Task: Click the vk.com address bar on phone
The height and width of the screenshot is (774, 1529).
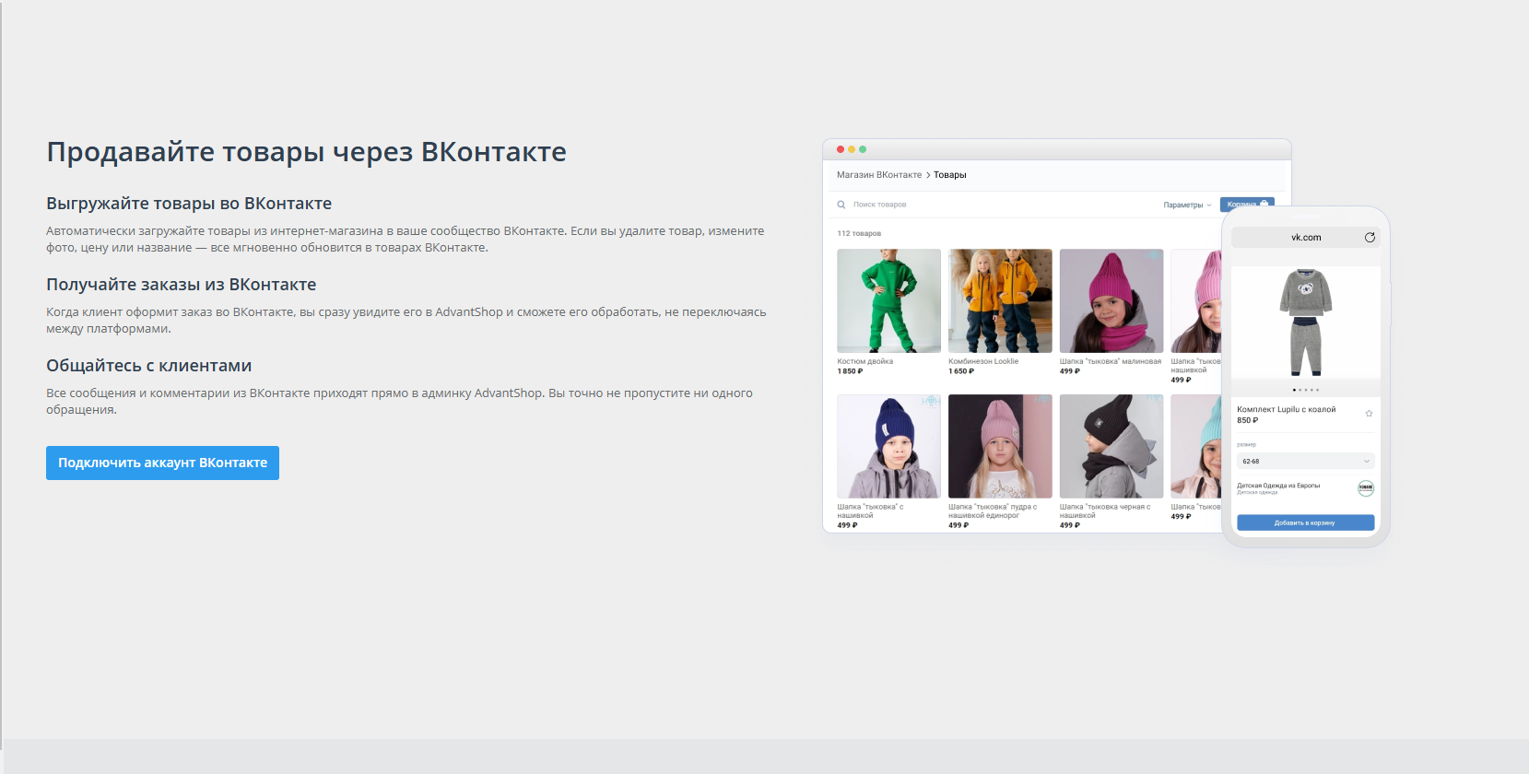Action: [1306, 238]
